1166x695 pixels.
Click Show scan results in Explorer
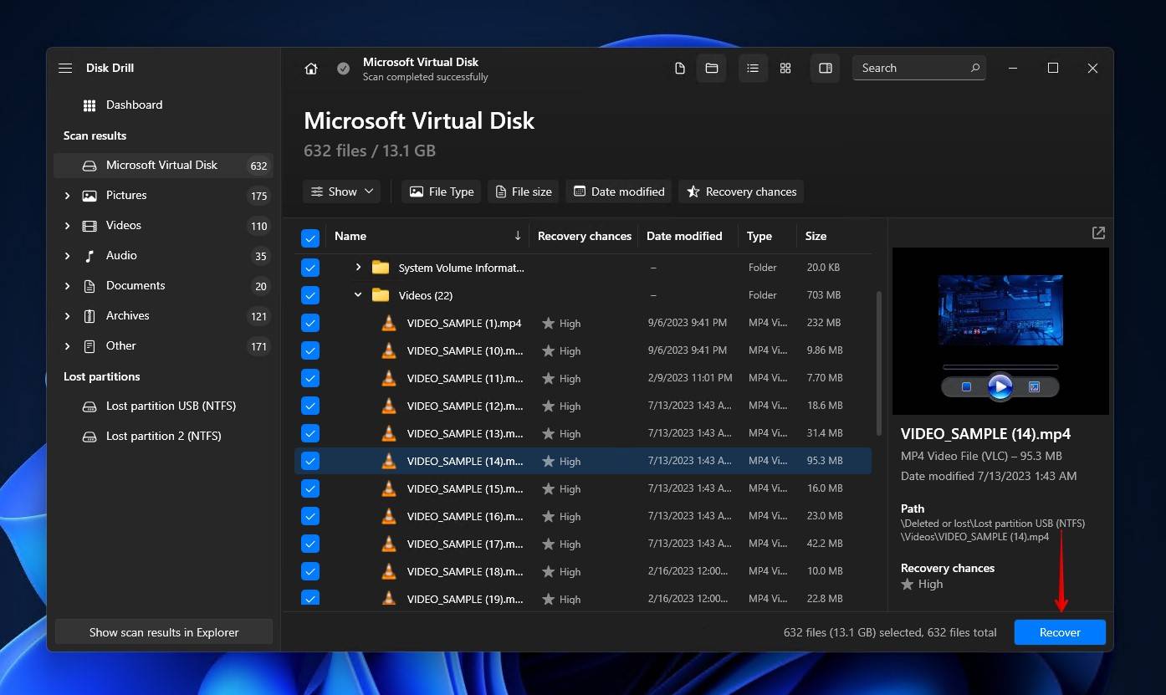coord(164,632)
